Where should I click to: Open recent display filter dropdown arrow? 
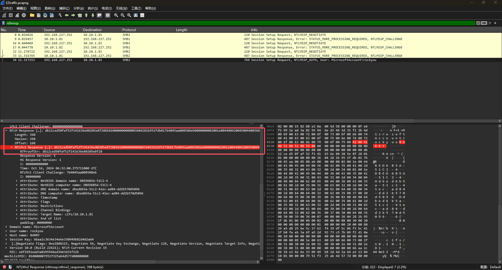coord(490,23)
